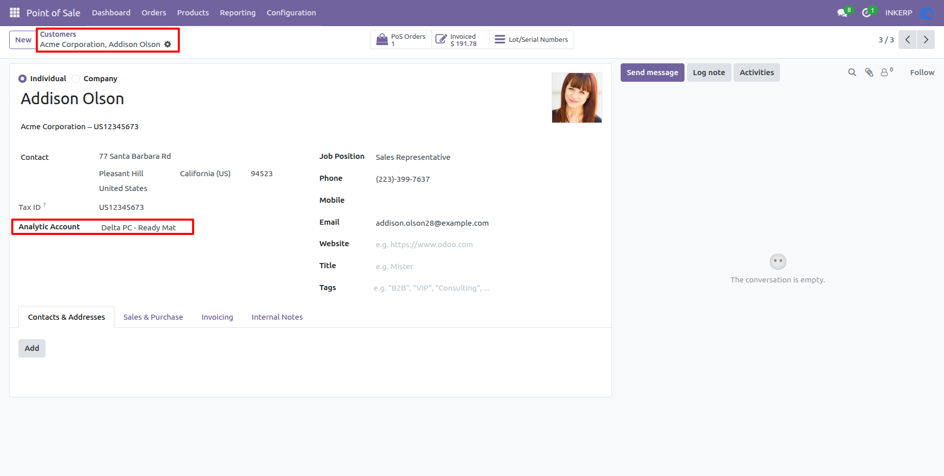Click the PoS Orders shopping bag icon

coord(382,39)
